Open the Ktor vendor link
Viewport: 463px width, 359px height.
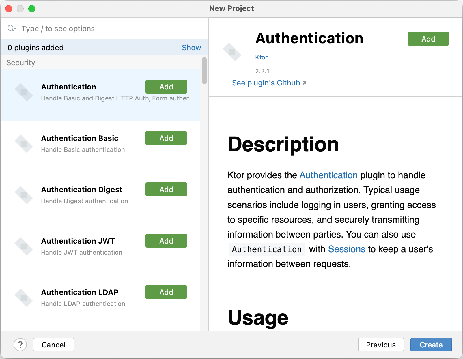(x=261, y=57)
